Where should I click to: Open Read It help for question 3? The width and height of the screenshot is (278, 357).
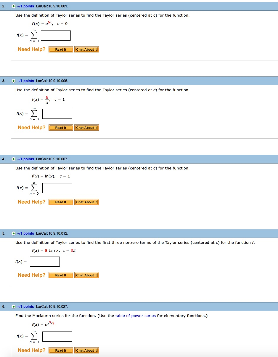point(60,127)
